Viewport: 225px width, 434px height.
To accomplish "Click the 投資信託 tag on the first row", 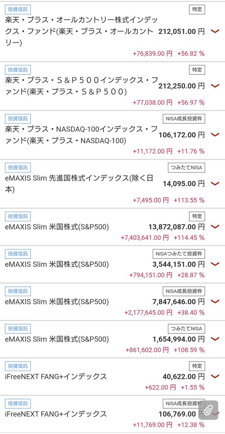I will tap(18, 9).
